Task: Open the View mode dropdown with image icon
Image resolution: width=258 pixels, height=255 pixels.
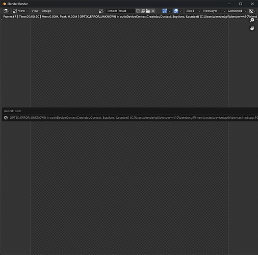Action: coord(20,11)
